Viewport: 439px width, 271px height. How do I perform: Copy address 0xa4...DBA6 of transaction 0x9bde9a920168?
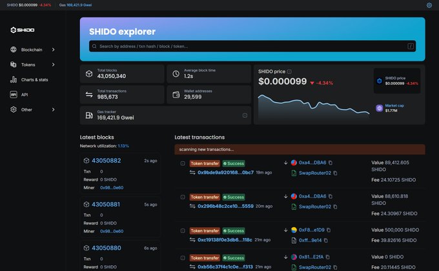[331, 163]
